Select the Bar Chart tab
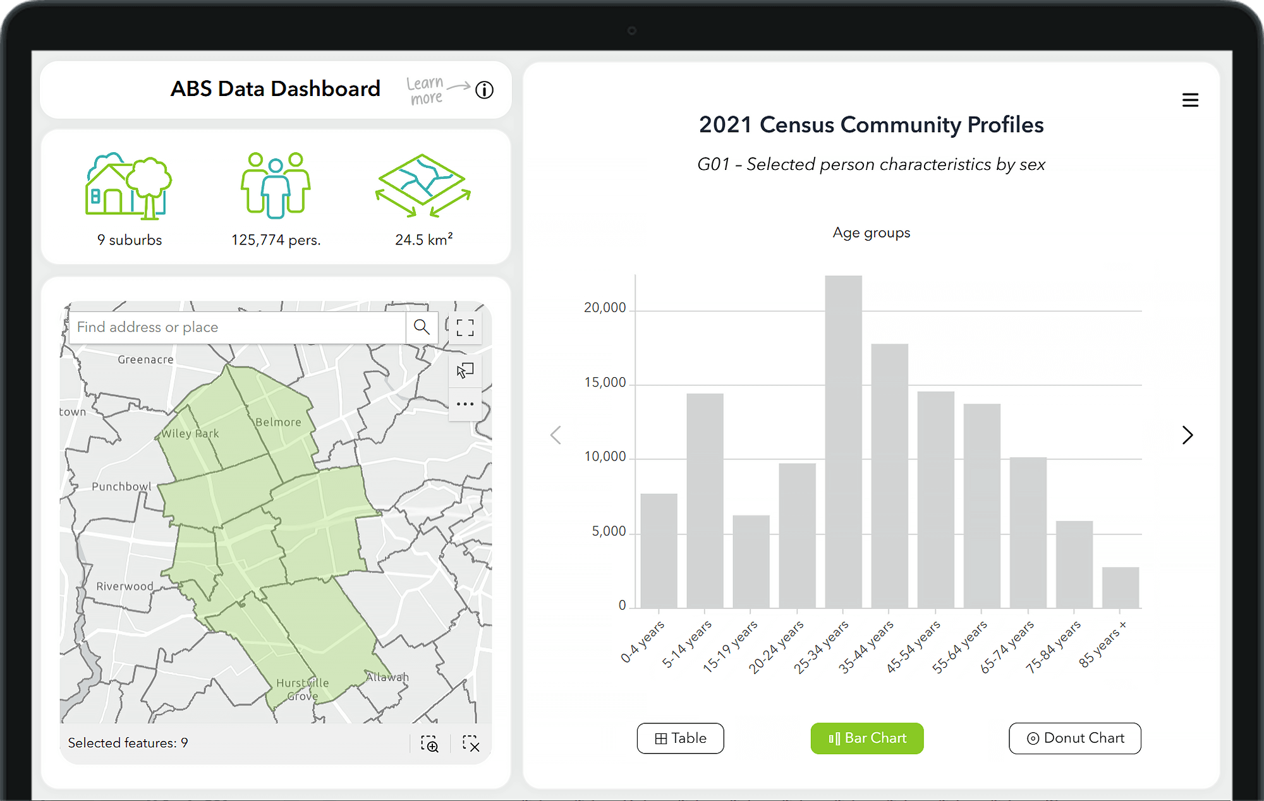1264x801 pixels. (x=867, y=737)
